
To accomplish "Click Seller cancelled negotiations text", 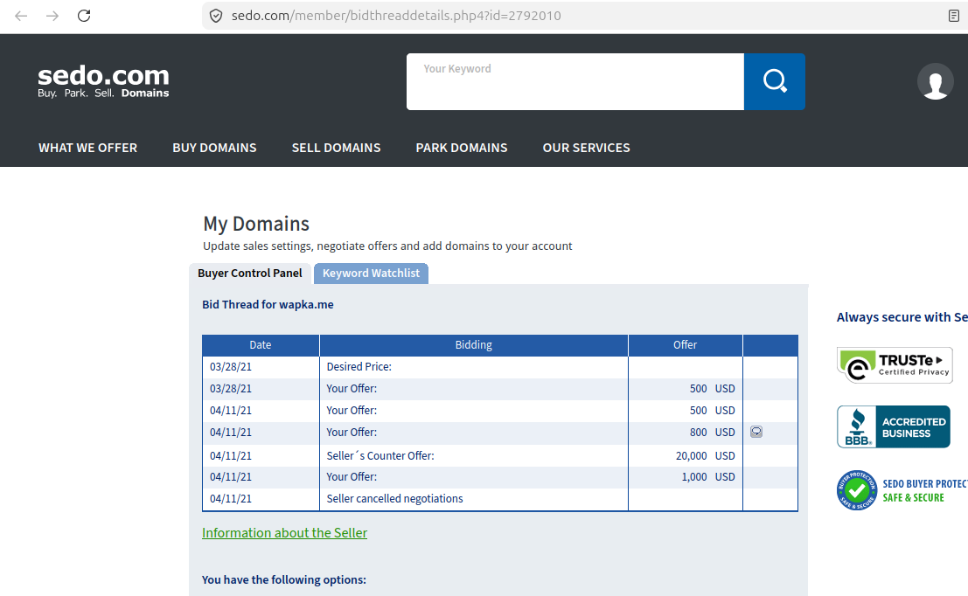I will pyautogui.click(x=394, y=498).
